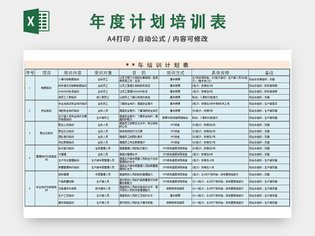Click the 让新员工了解公司相关规定 purpose cell
The height and width of the screenshot is (236, 315).
click(x=139, y=97)
